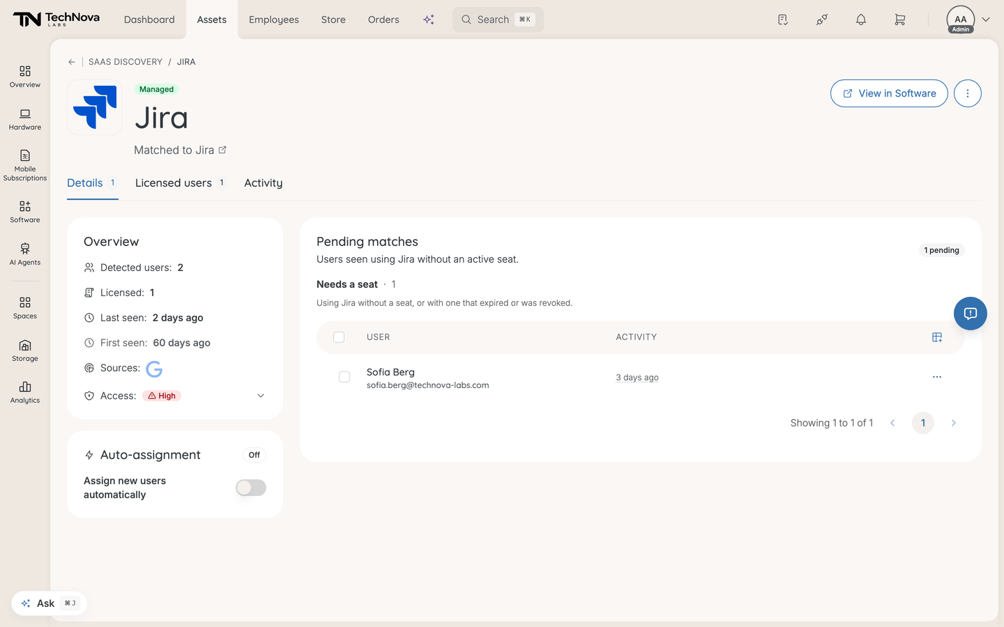This screenshot has height=627, width=1004.
Task: Click the AI sparkle icon in top navigation
Action: (429, 20)
